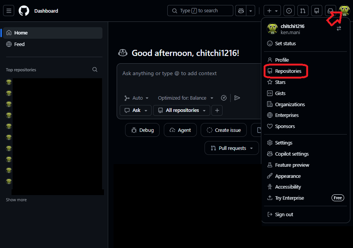Screen dimensions: 353x248
Task: Open the Ask mode dropdown
Action: 136,110
